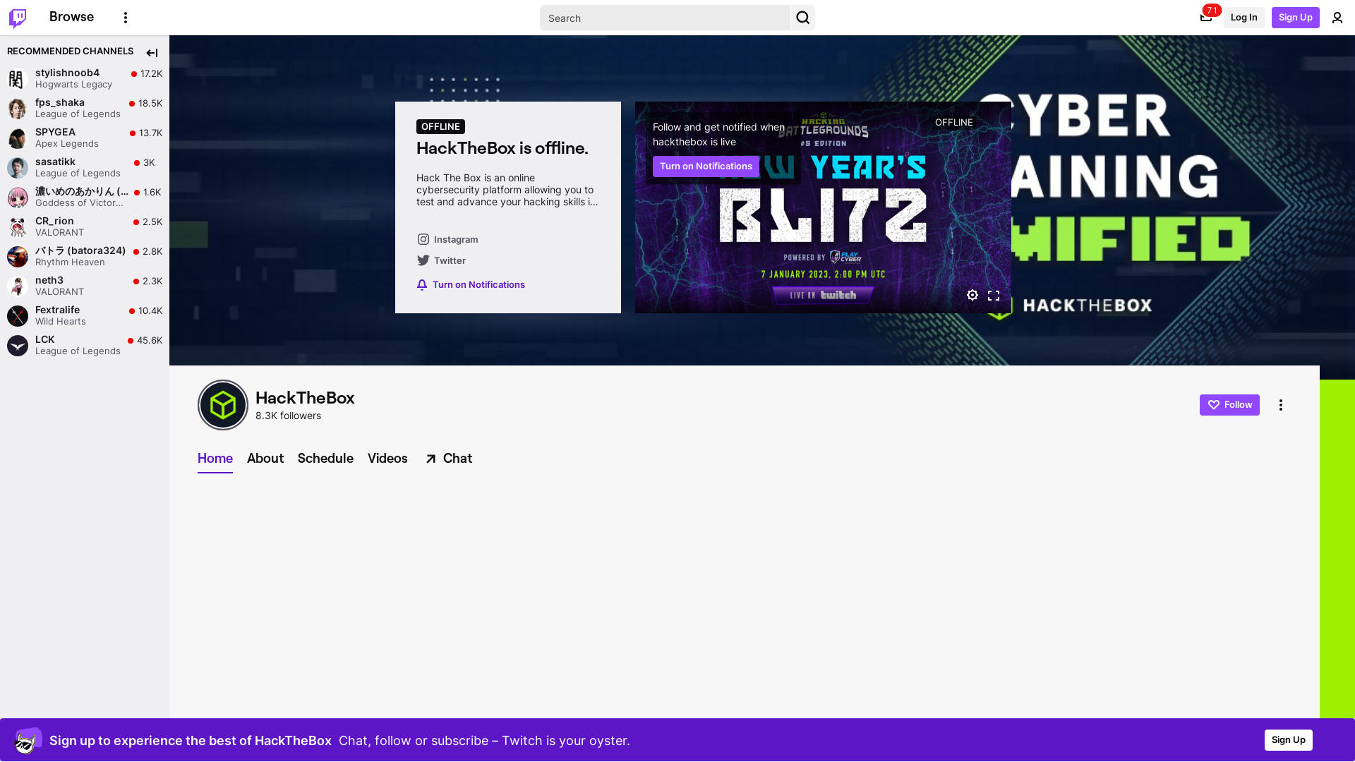Open sasatikk's channel avatar

coord(18,167)
